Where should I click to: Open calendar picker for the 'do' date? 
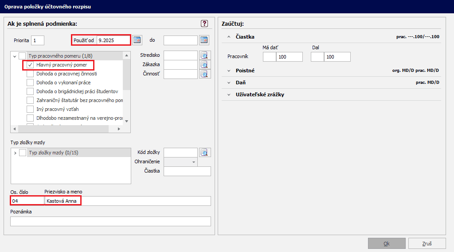(204, 40)
